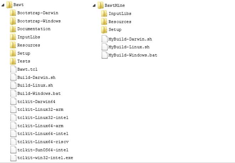Image resolution: width=235 pixels, height=163 pixels.
Task: Select the MyBuild-Windows.bat file label
Action: (132, 55)
